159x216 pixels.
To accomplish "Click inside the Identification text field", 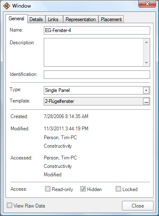I will click(97, 75).
